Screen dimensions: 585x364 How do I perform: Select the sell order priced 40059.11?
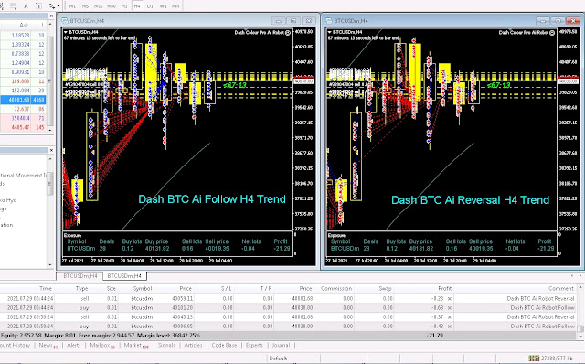click(288, 299)
